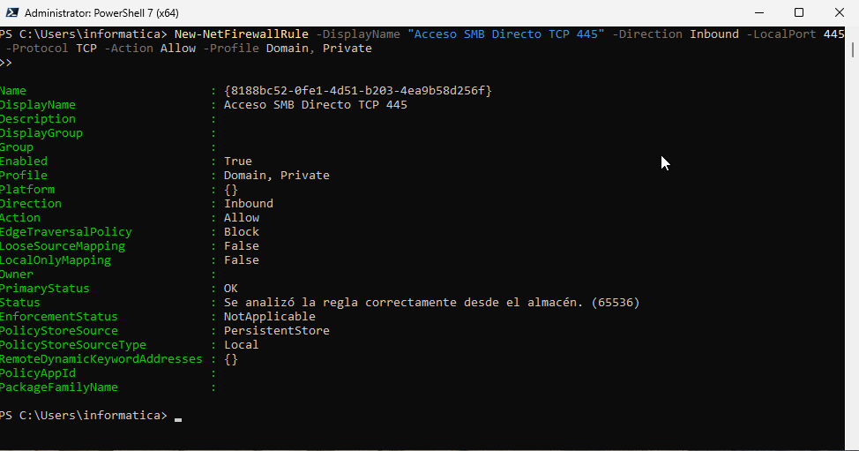Click the rule GUID value in Name row
The height and width of the screenshot is (451, 859).
(357, 91)
